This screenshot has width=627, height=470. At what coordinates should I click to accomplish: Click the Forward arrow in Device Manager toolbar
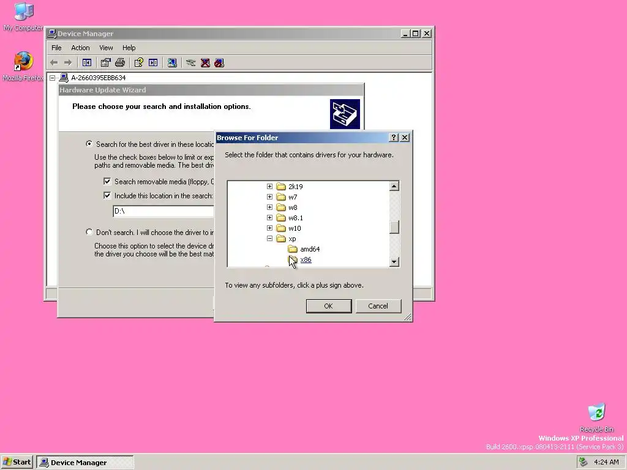click(68, 63)
